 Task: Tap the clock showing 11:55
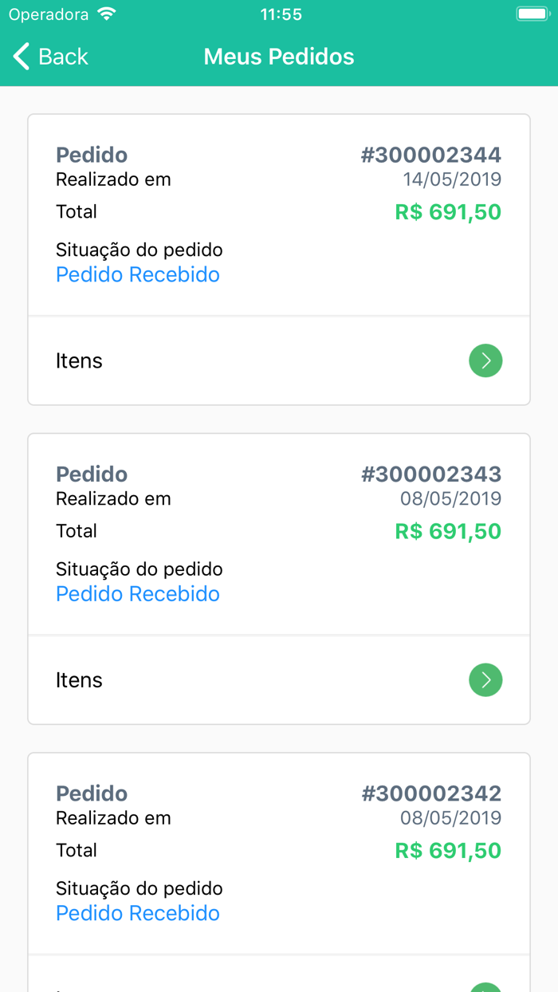tap(281, 14)
